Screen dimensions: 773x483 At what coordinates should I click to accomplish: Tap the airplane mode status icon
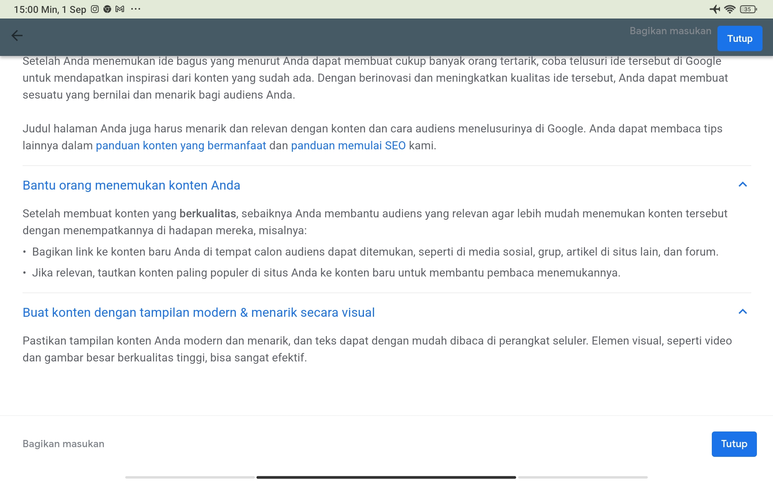point(715,9)
